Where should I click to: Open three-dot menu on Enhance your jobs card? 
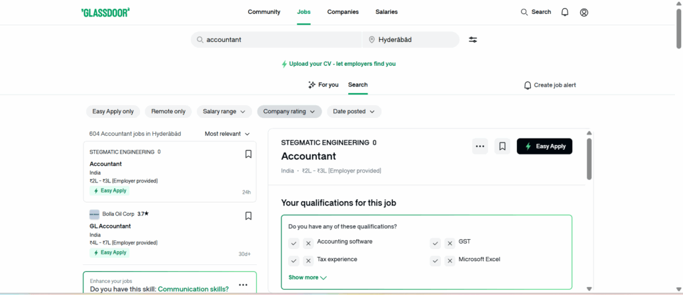tap(243, 285)
